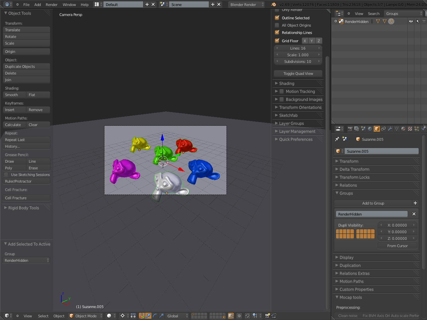The height and width of the screenshot is (320, 427).
Task: Click the grid Scale value slider
Action: [298, 55]
